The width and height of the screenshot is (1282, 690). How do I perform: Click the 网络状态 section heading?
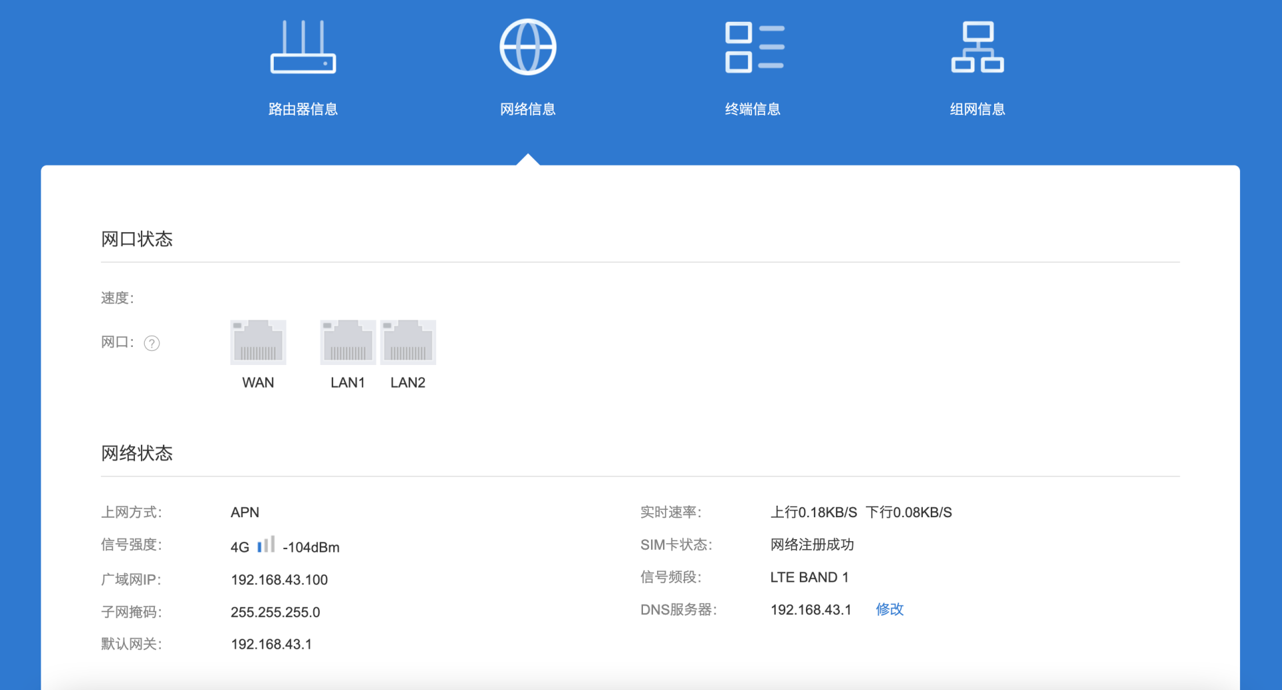(137, 454)
